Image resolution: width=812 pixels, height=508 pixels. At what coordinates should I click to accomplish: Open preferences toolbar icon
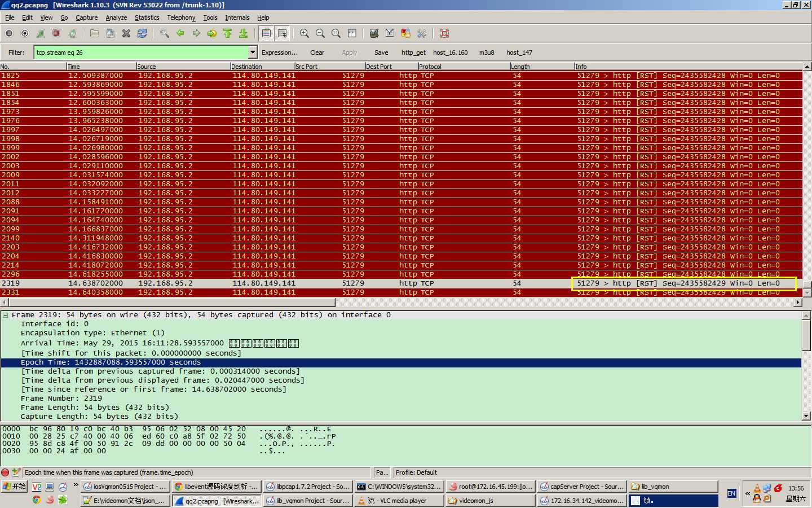tap(421, 33)
